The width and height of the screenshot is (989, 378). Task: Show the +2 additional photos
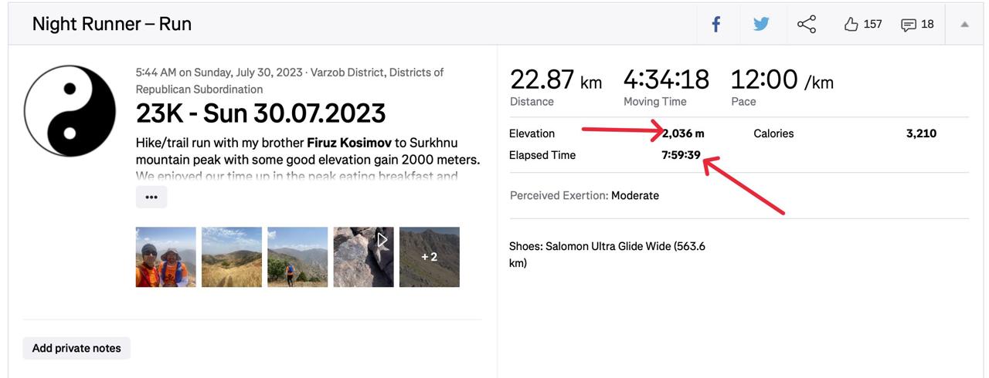point(430,257)
